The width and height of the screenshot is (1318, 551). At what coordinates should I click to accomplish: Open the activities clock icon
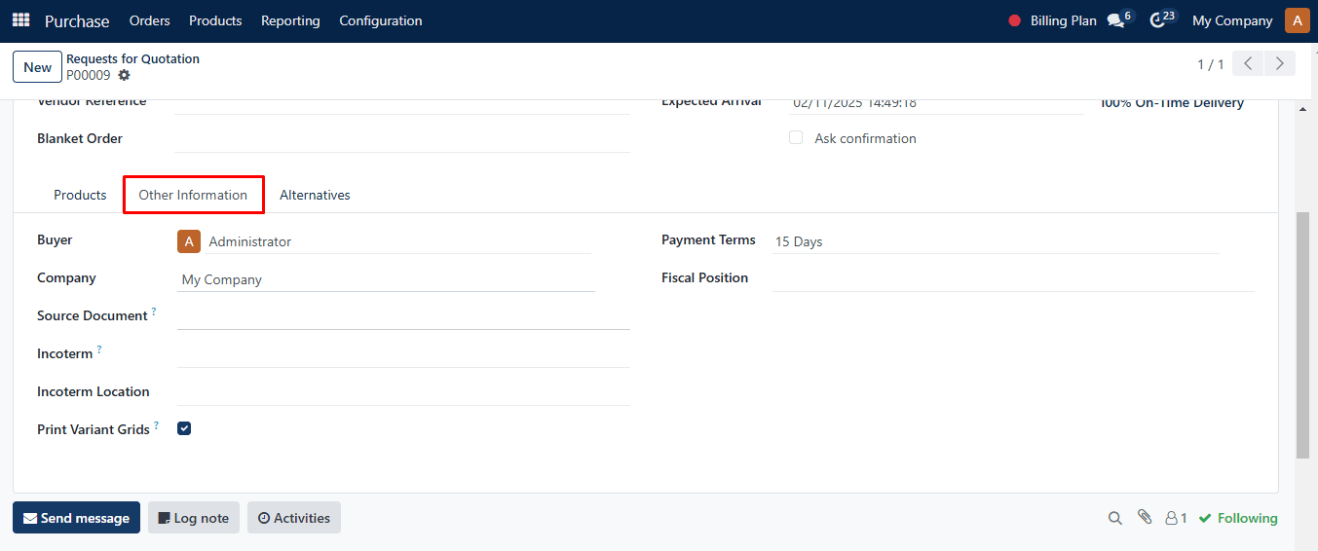pyautogui.click(x=1157, y=20)
